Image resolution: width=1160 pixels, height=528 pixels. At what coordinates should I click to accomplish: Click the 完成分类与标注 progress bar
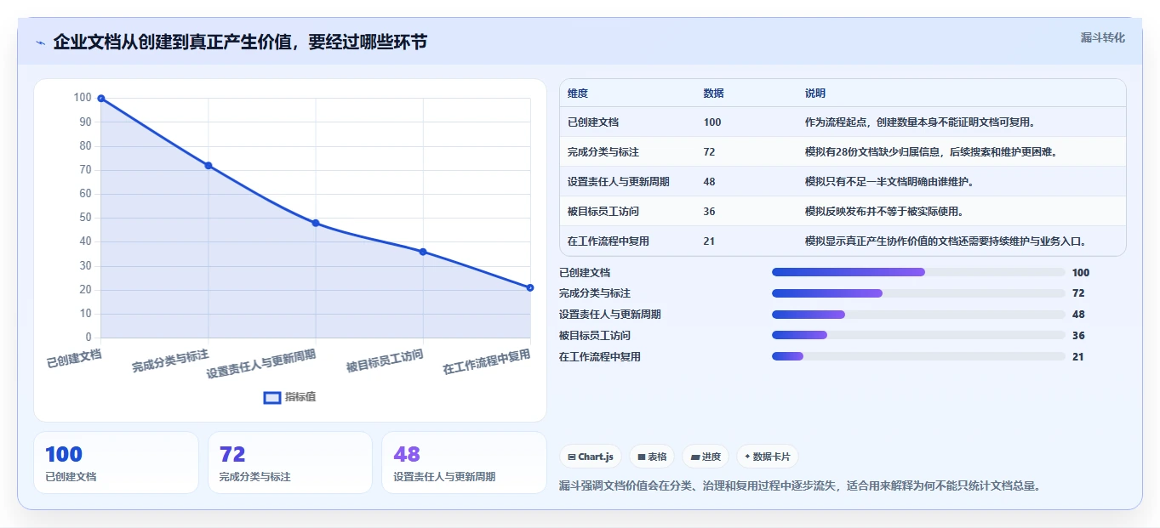pyautogui.click(x=918, y=293)
